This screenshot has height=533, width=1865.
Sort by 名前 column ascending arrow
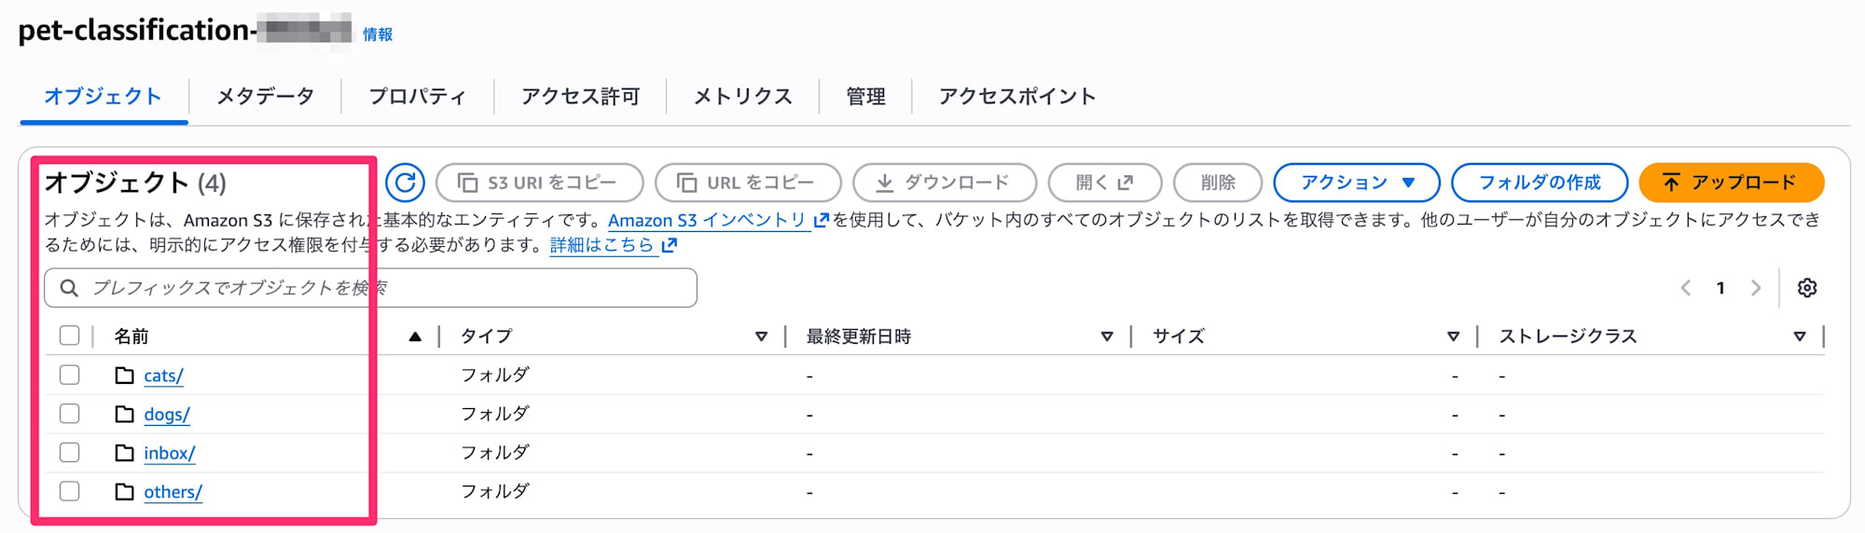415,336
